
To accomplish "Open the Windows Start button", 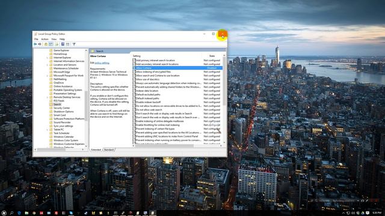I will click(4, 213).
